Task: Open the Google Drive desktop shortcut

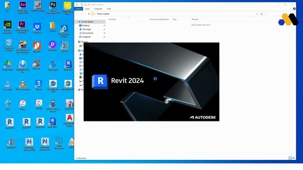Action: click(x=8, y=64)
